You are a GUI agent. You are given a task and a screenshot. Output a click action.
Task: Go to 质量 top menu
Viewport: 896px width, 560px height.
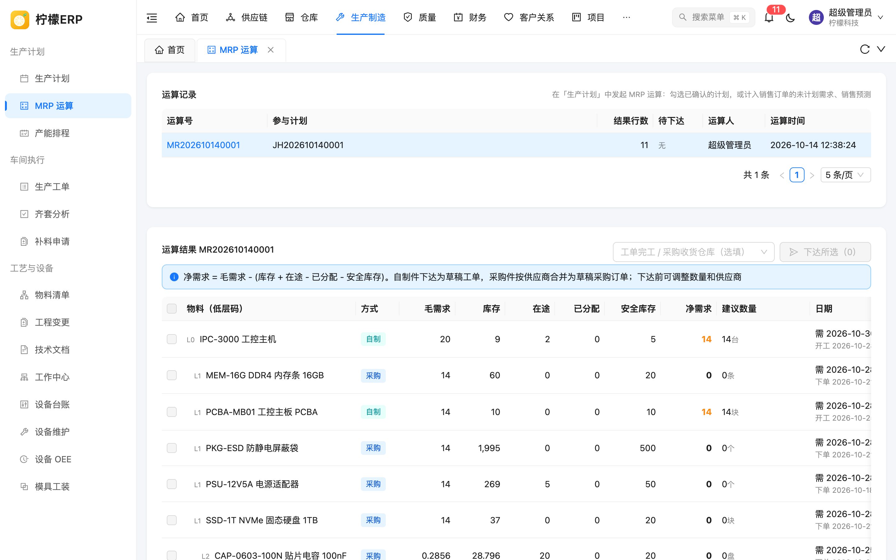[x=419, y=17]
